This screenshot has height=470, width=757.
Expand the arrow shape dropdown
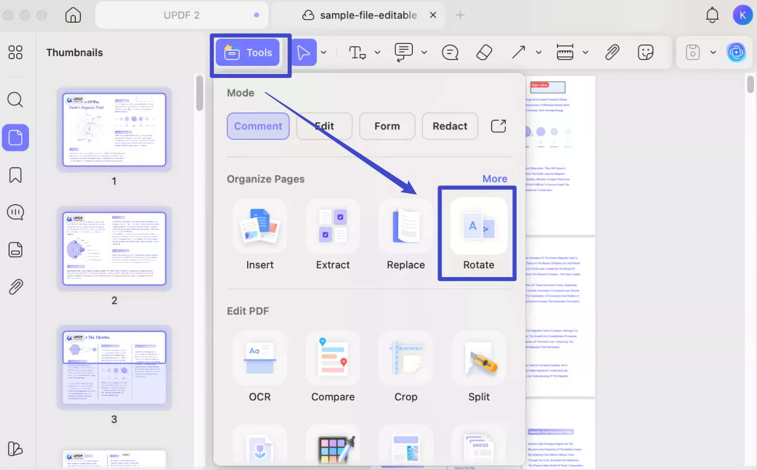coord(539,52)
